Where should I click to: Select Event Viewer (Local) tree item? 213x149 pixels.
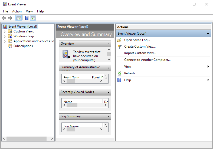pos(22,27)
